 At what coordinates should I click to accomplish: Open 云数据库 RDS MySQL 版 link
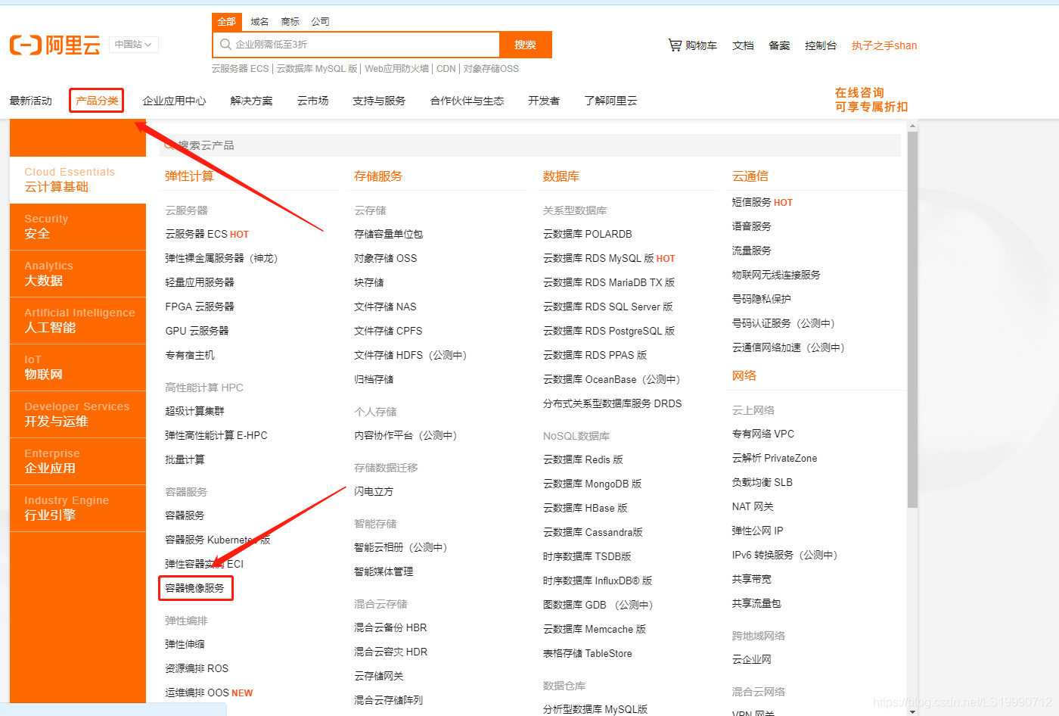598,258
